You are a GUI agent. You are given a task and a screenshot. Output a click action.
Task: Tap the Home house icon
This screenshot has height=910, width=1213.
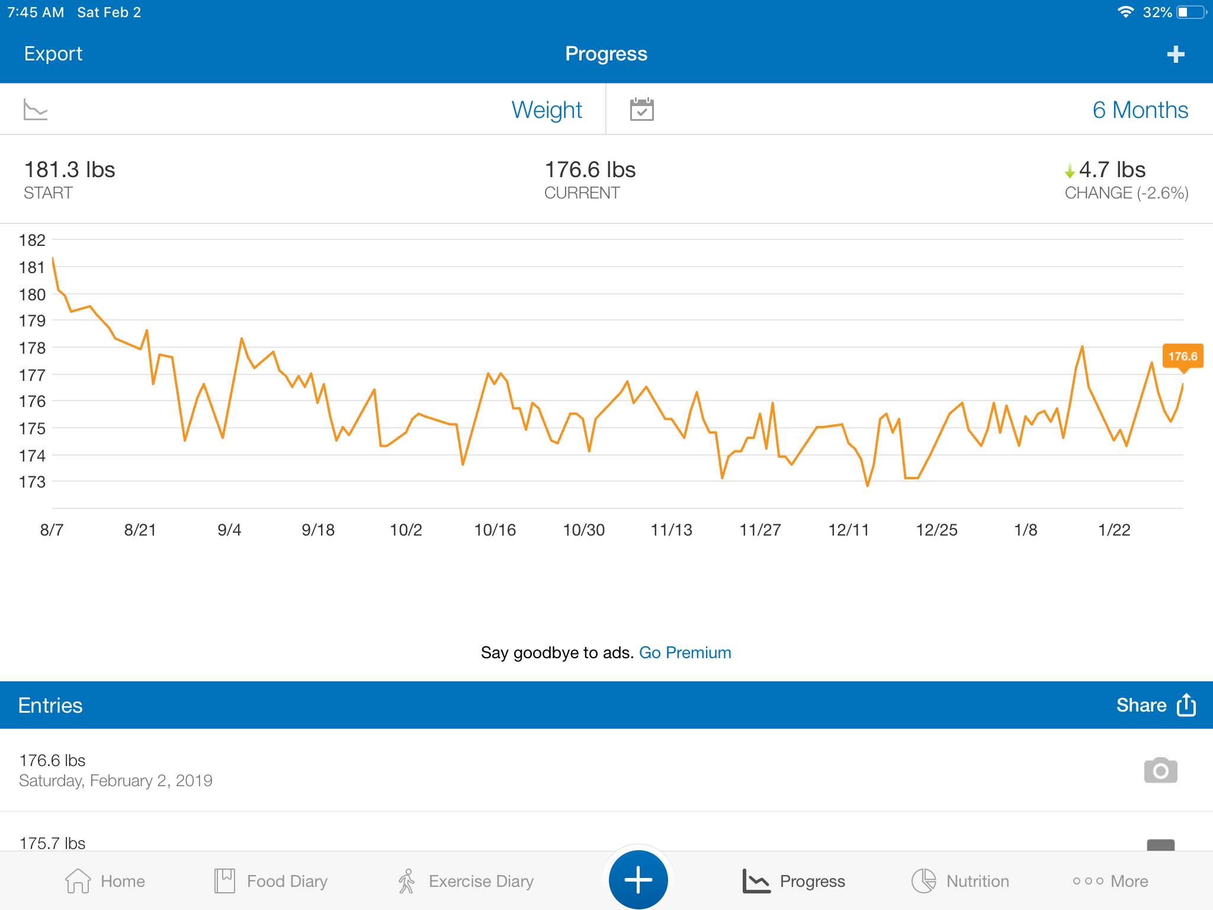click(x=78, y=881)
